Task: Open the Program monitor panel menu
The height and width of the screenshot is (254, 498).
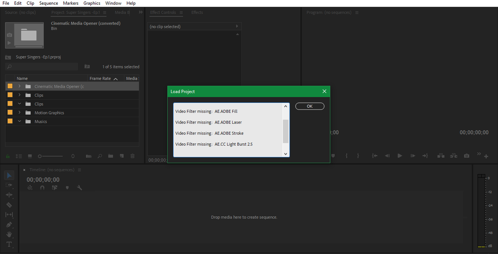Action: 357,12
